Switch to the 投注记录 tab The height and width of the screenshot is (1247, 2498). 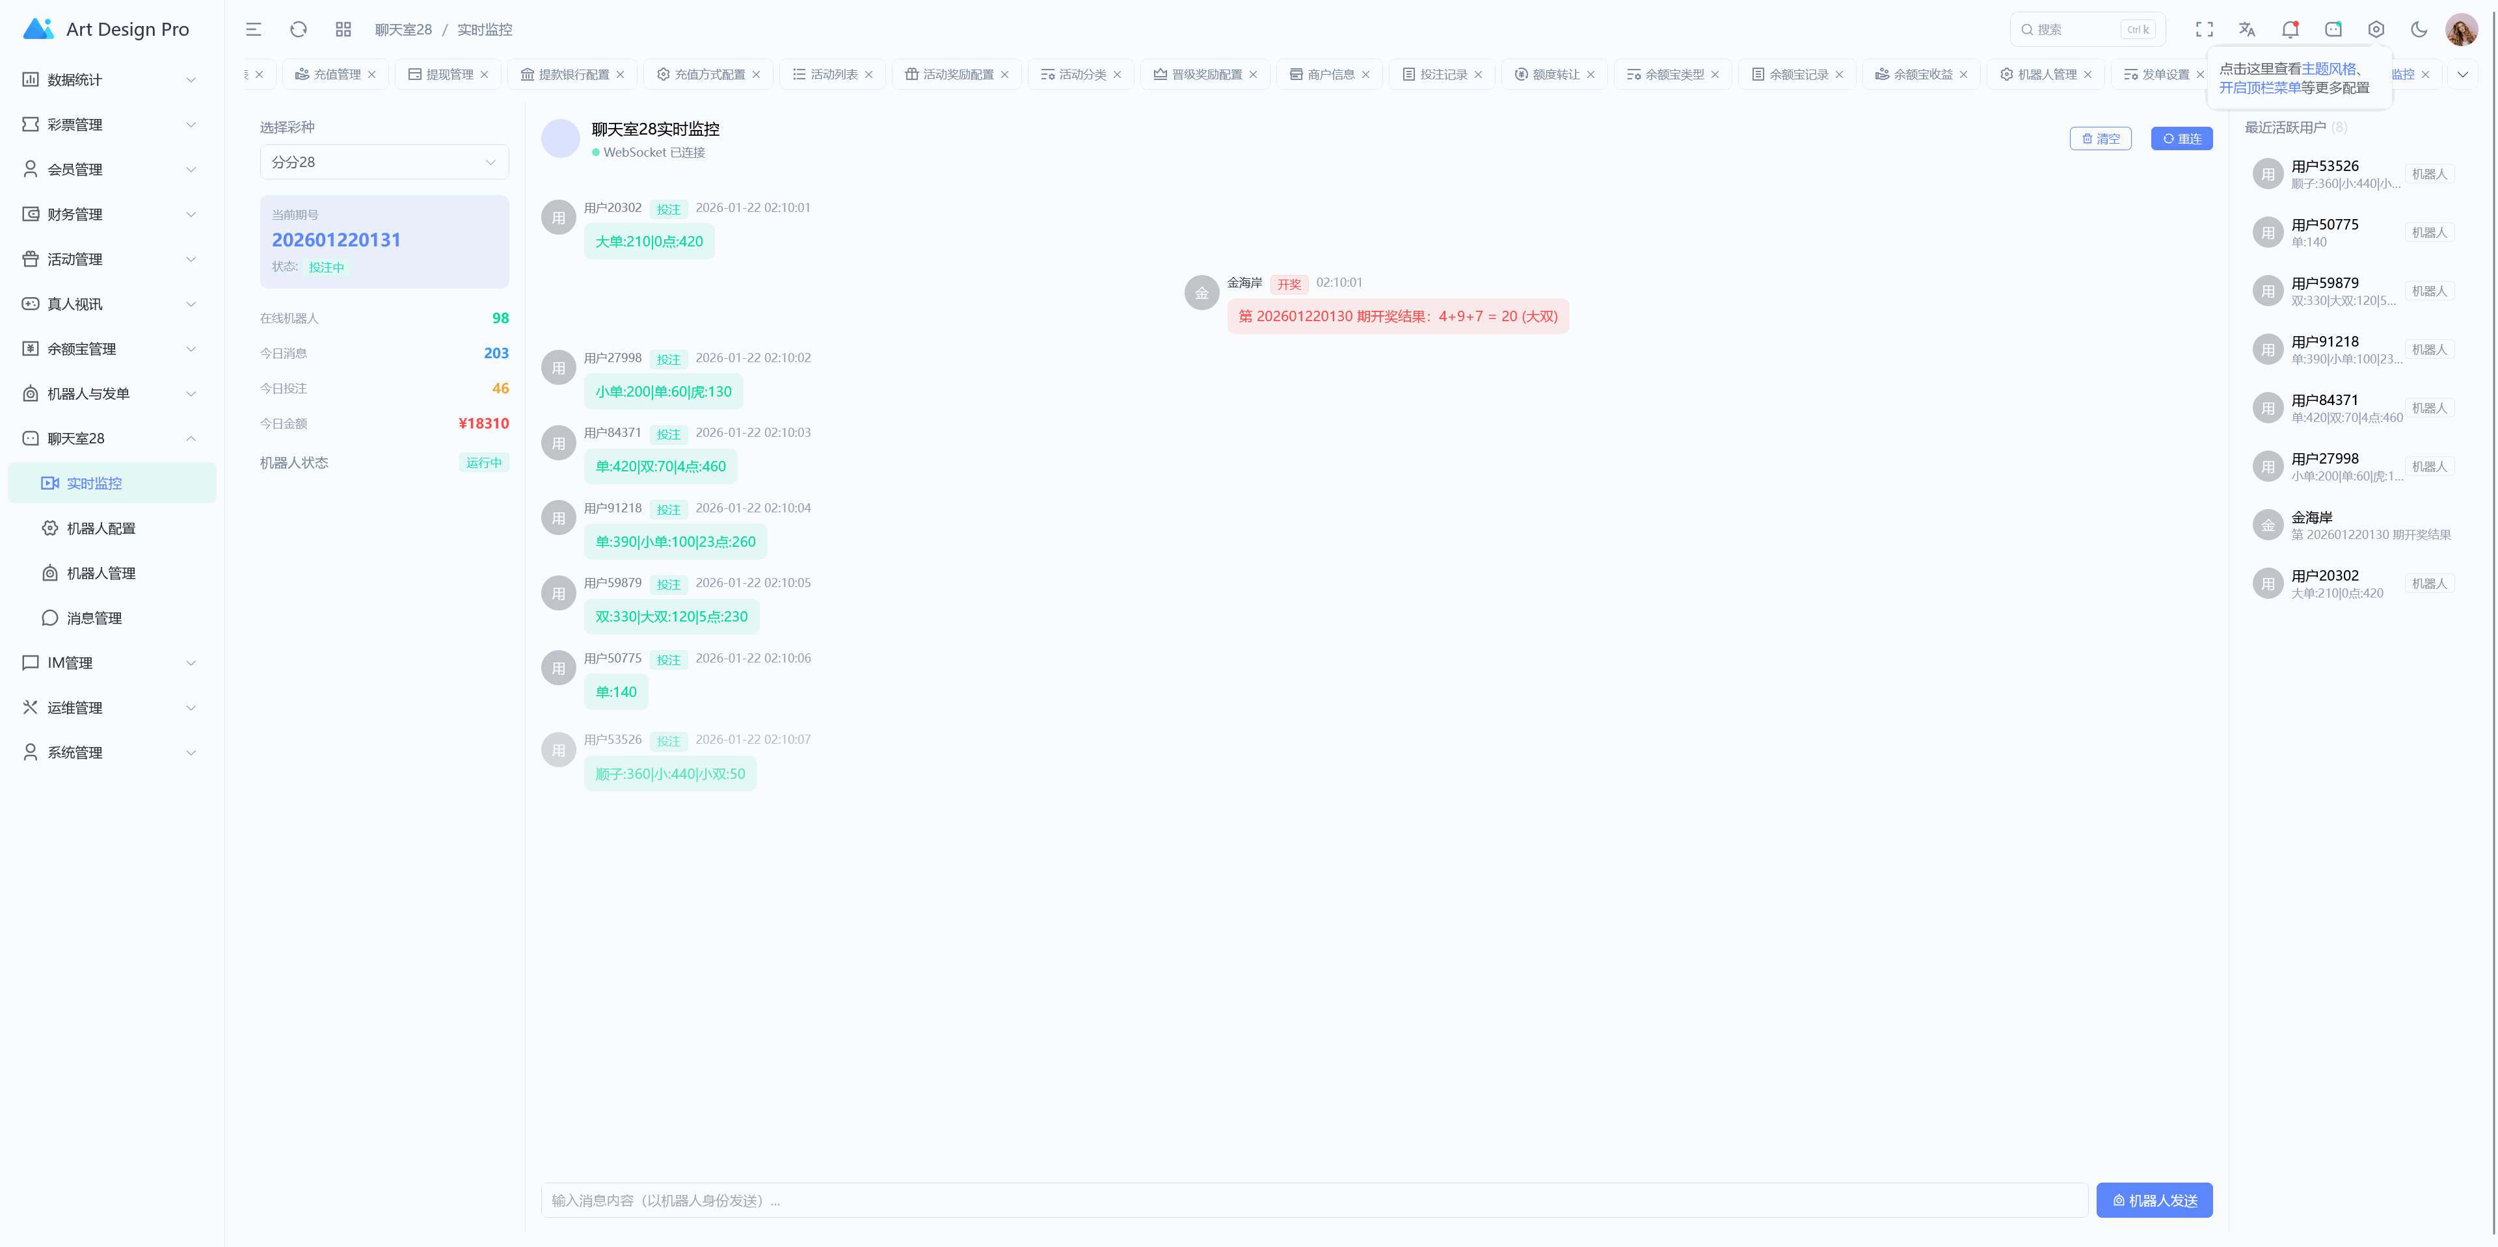[1442, 73]
